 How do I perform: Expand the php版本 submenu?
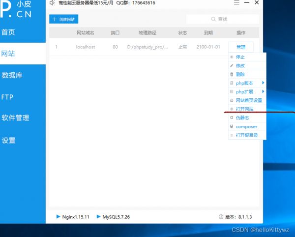click(x=247, y=83)
